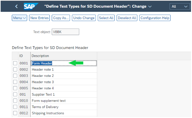Screen dimensions: 192x118
Task: Tick the checkbox for ID 0001
Action: [15, 63]
